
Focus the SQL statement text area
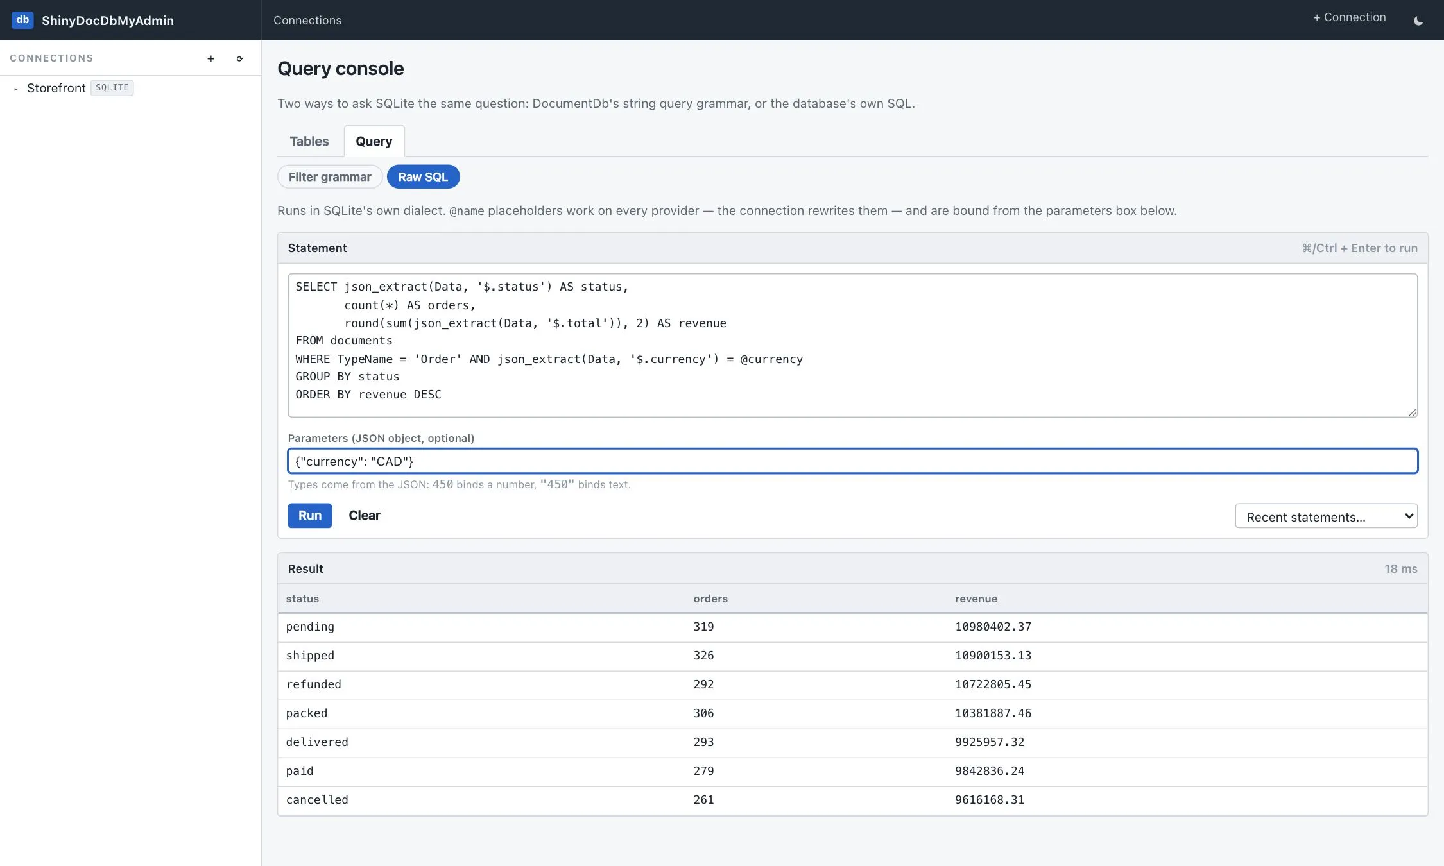[852, 345]
